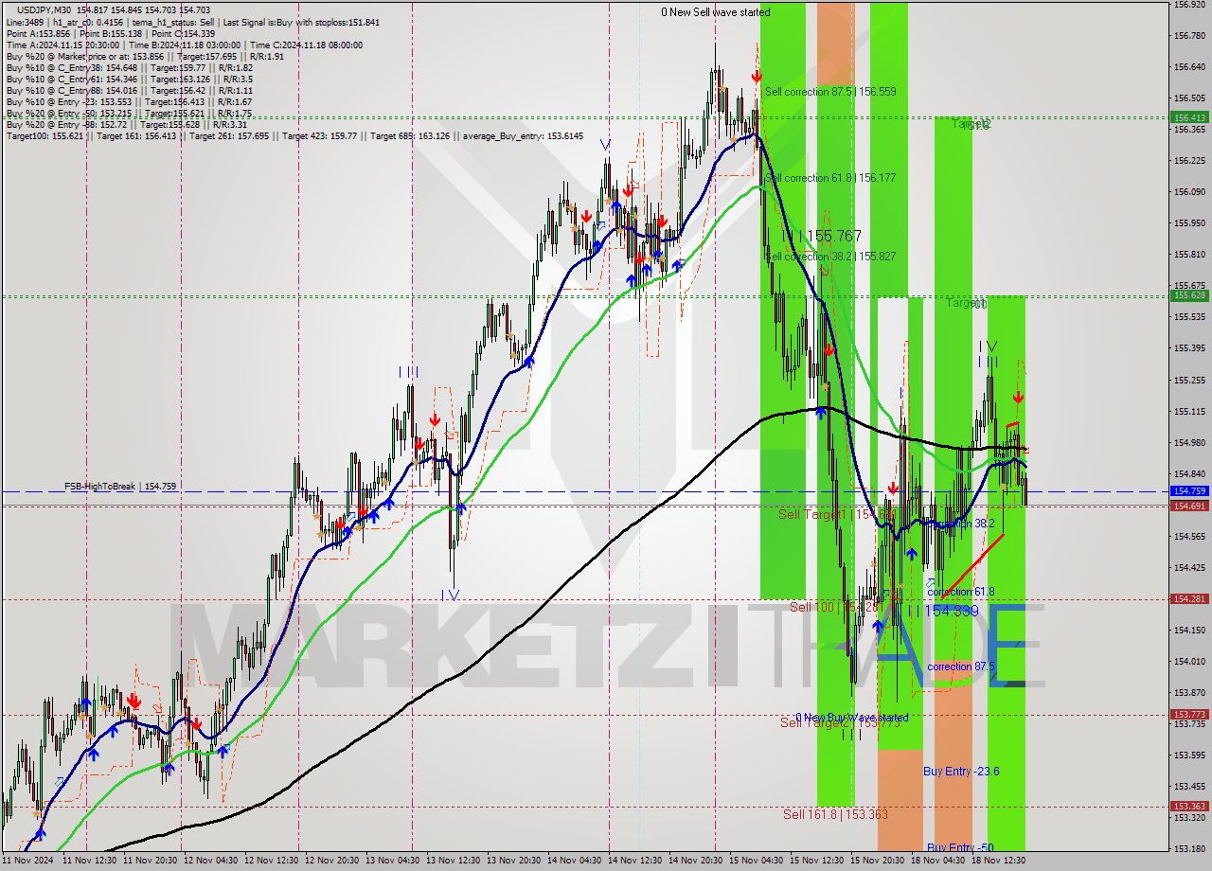1212x871 pixels.
Task: Click the '13 Nov 12:30' time axis label
Action: 453,861
